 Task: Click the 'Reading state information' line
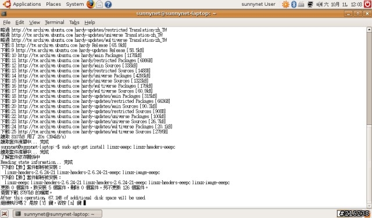37,162
